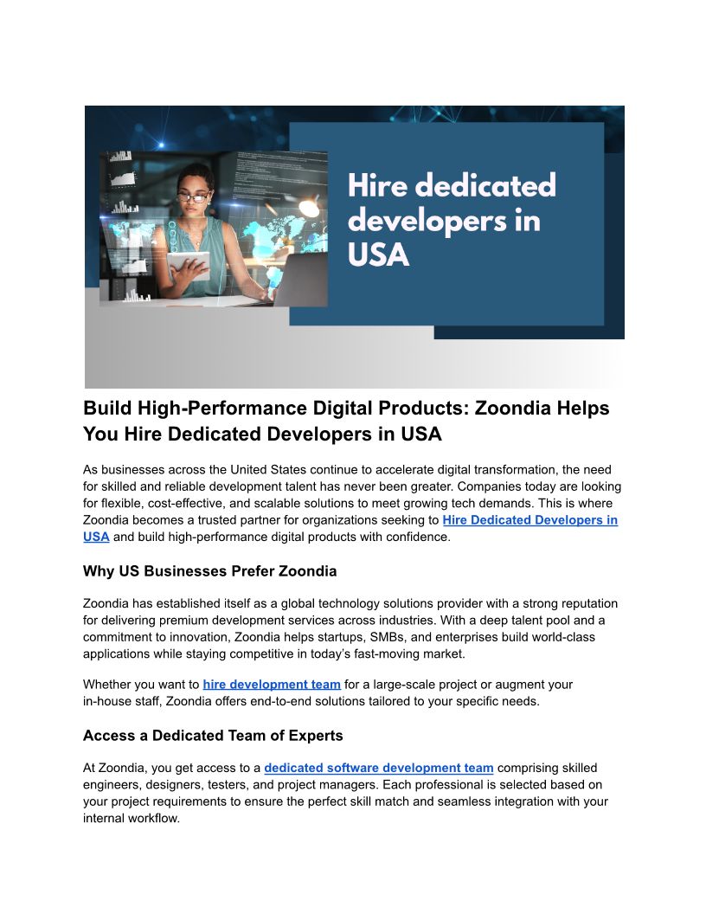Click the "dedicated software development team" link

pos(379,768)
